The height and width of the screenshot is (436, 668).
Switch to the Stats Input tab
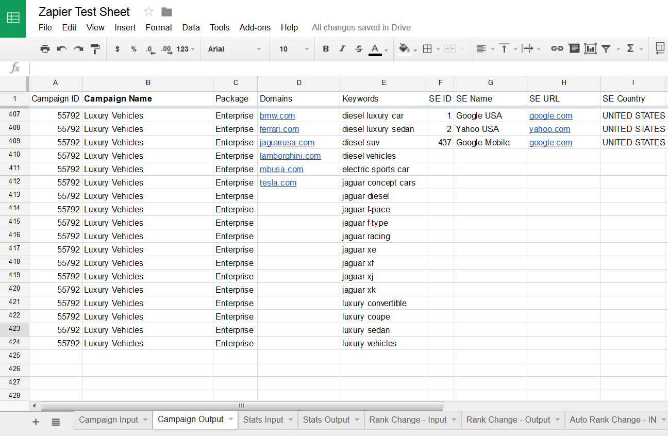coord(263,420)
